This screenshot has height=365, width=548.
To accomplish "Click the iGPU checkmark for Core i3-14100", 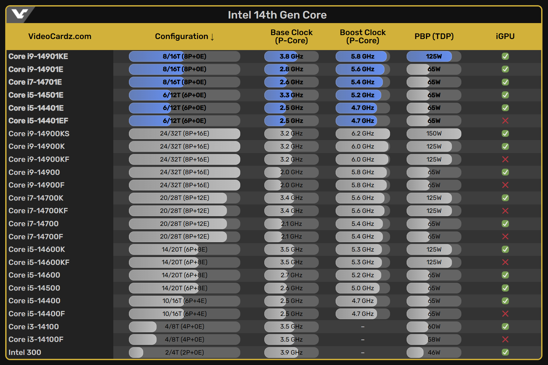I will pos(505,326).
